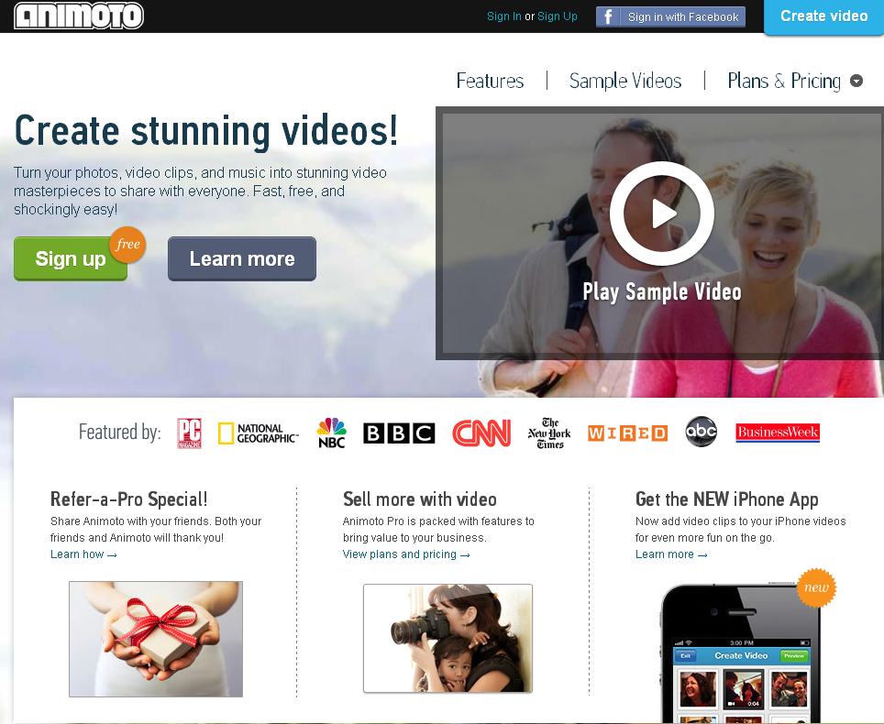Click the orange 'new' badge
This screenshot has height=724, width=884.
(816, 587)
